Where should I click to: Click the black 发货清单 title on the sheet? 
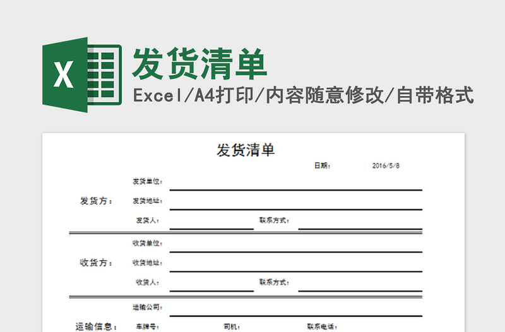[246, 150]
